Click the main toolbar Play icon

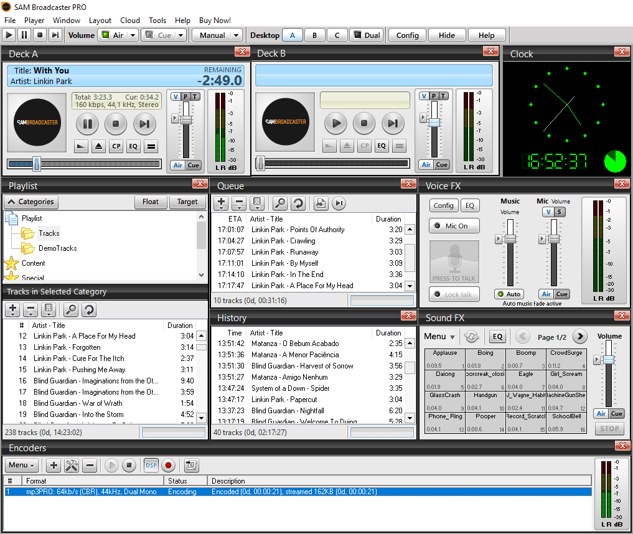9,35
